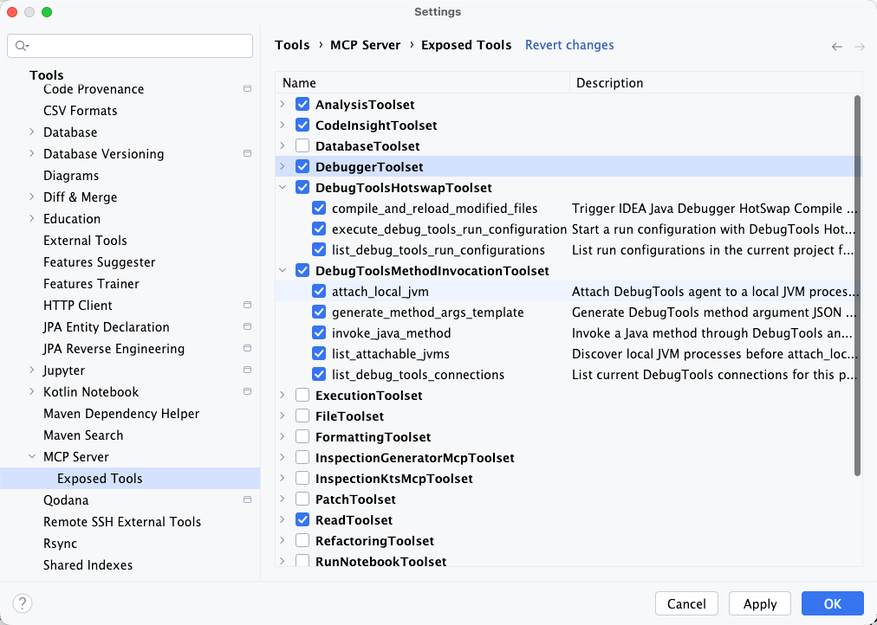Collapse the DebugToolsHotswapToolset row
Screen dimensions: 877x625
[283, 188]
